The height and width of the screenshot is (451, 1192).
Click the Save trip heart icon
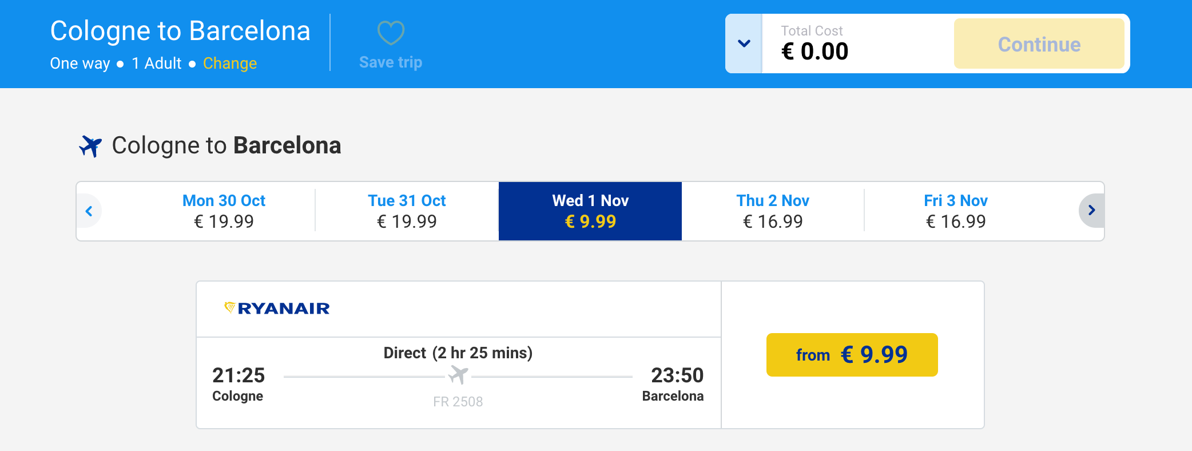pos(391,33)
